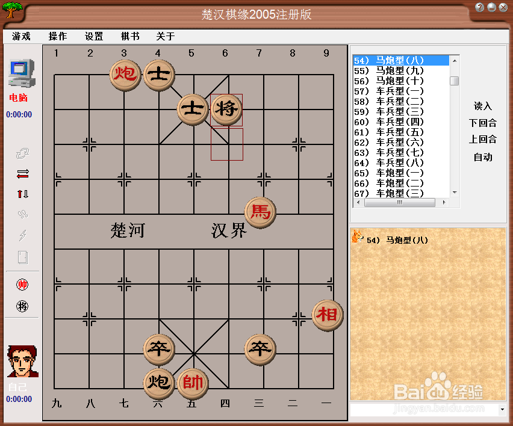The height and width of the screenshot is (426, 513).
Task: Select list item 66) 车炮型(二)
Action: point(401,184)
